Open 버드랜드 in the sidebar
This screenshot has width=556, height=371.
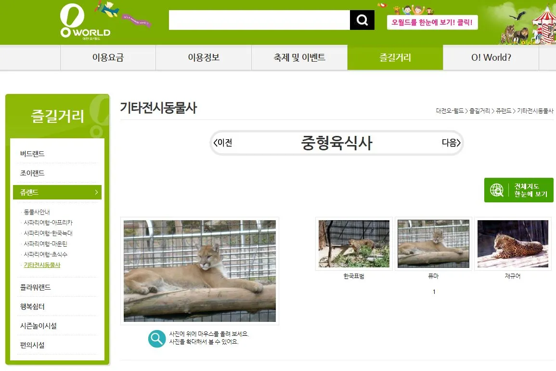(x=32, y=154)
